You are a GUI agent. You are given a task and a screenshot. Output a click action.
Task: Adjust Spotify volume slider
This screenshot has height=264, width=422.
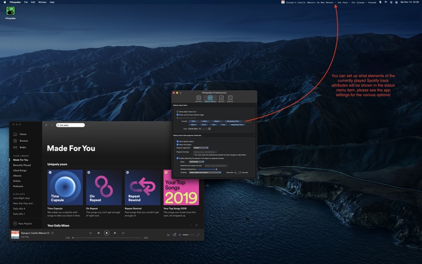188,235
